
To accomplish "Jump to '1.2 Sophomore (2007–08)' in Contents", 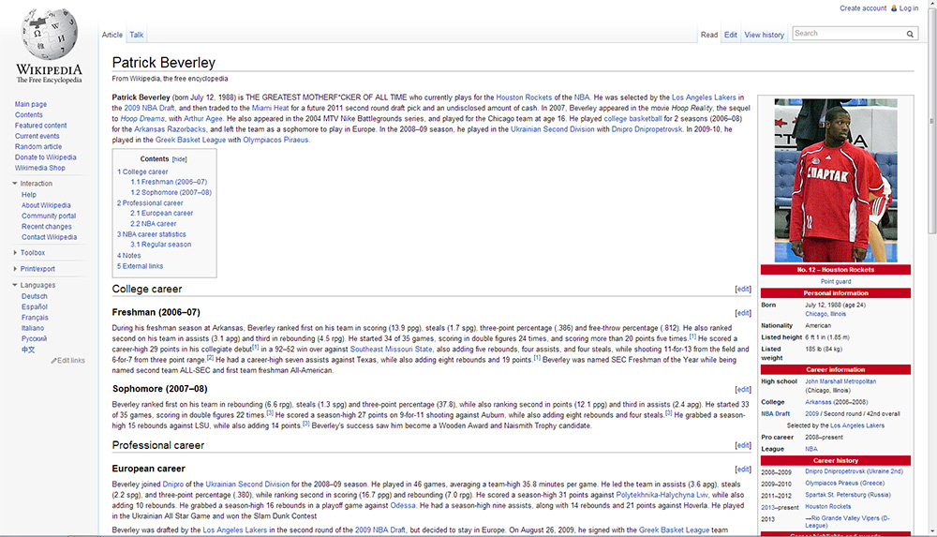I will pos(171,192).
